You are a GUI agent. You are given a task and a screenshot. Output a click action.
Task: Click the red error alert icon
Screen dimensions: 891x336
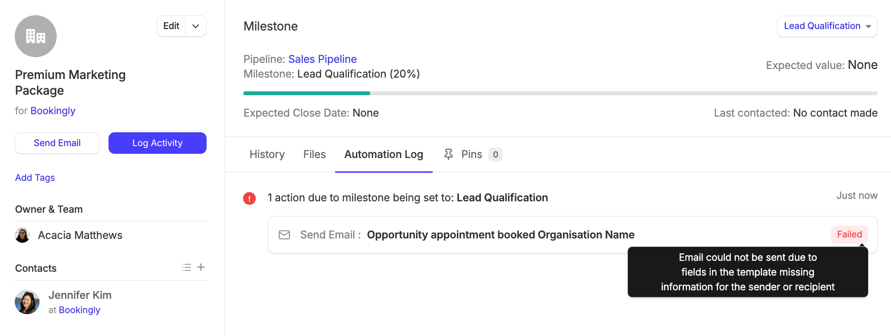(x=249, y=198)
